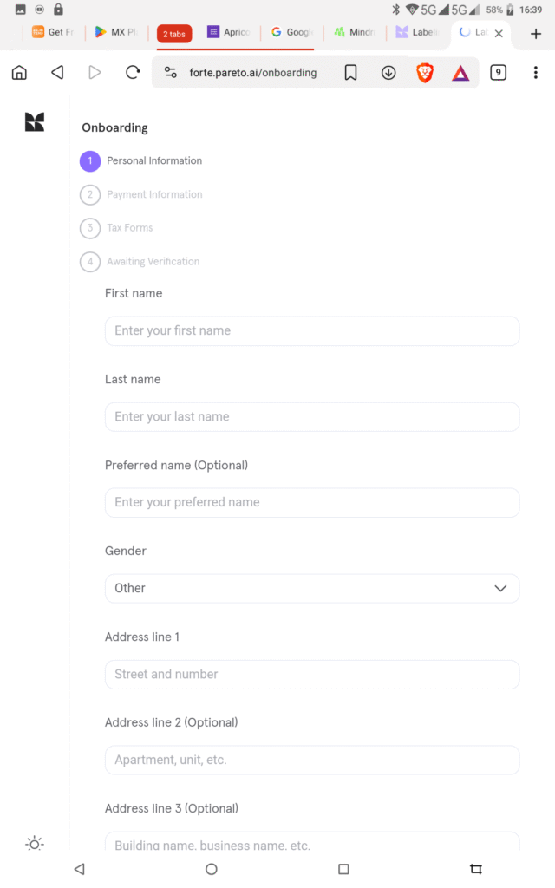Toggle light/dark theme sun icon
The height and width of the screenshot is (888, 555).
pyautogui.click(x=35, y=843)
